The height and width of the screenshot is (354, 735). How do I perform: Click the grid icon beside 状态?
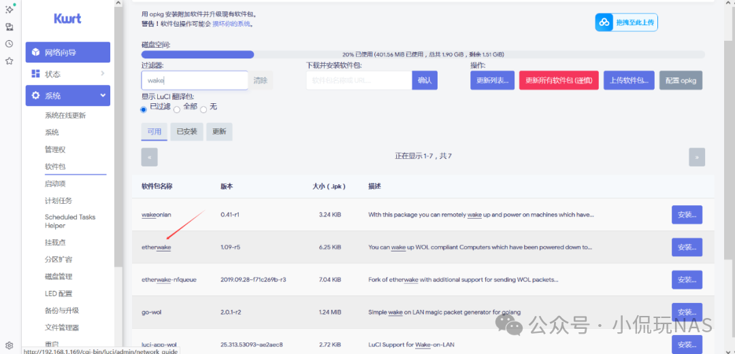click(x=35, y=73)
